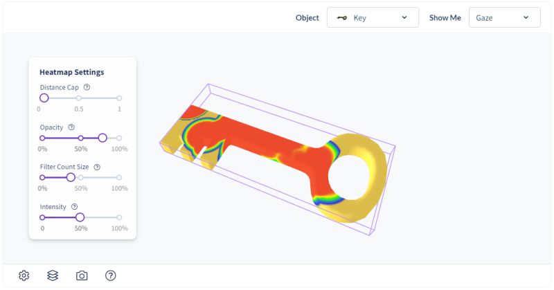Show Filter Count Size help icon
This screenshot has width=554, height=290.
click(97, 167)
